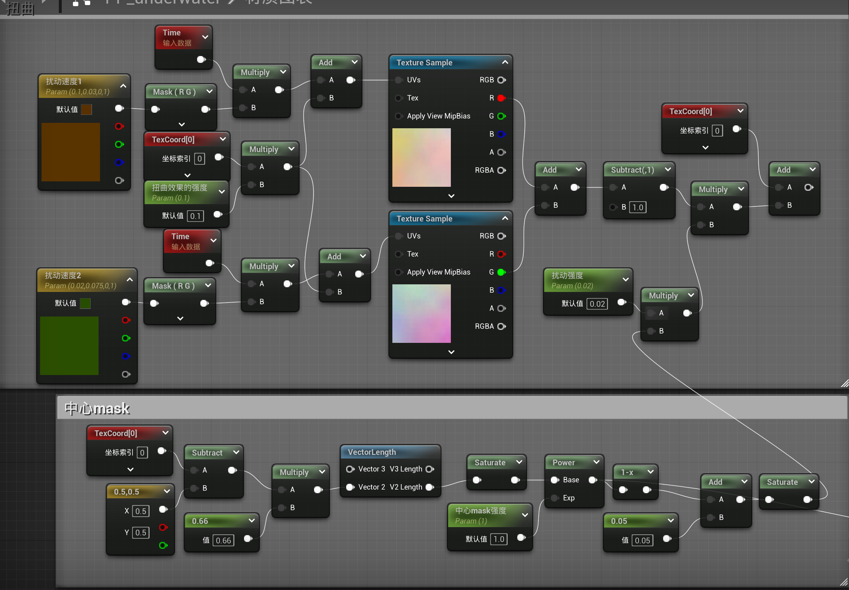The width and height of the screenshot is (849, 590).
Task: Click coordinate index field of top-right TexCoord[0]
Action: tap(717, 130)
